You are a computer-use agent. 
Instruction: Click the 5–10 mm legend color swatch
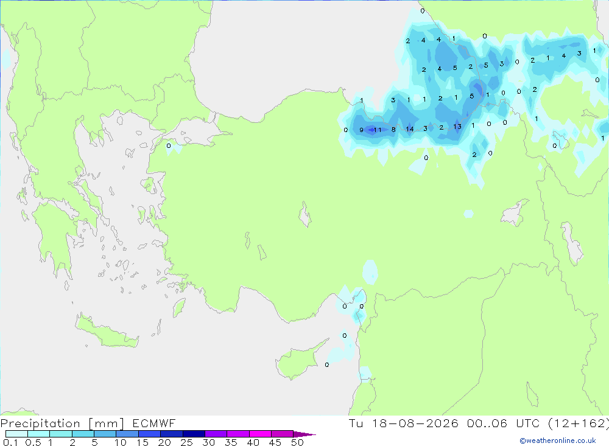(x=105, y=434)
